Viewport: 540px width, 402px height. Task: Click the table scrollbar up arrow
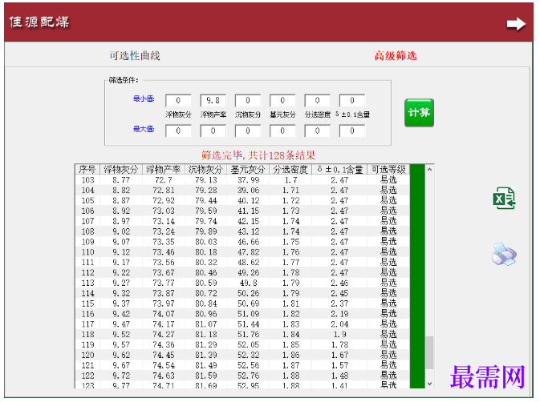click(429, 170)
